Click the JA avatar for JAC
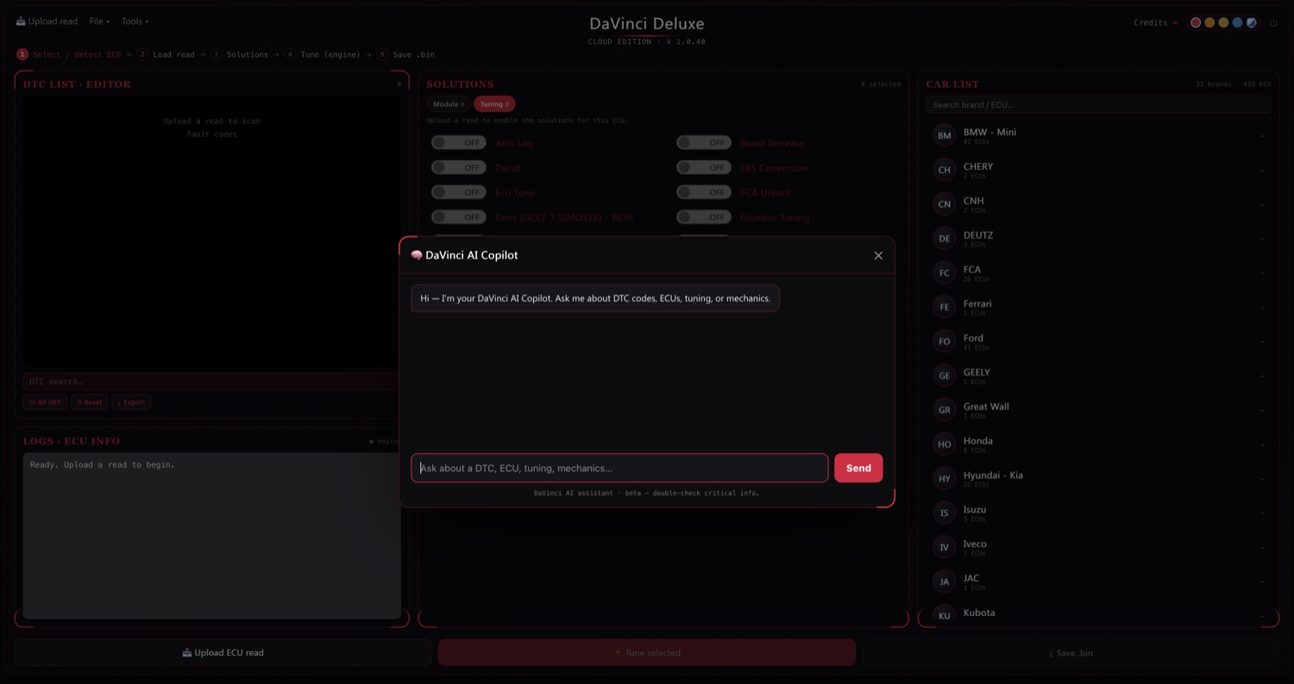 coord(945,581)
